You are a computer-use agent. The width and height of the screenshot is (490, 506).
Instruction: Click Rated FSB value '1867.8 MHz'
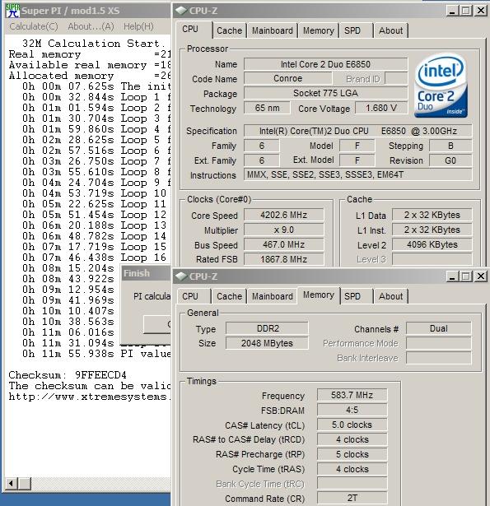[283, 259]
